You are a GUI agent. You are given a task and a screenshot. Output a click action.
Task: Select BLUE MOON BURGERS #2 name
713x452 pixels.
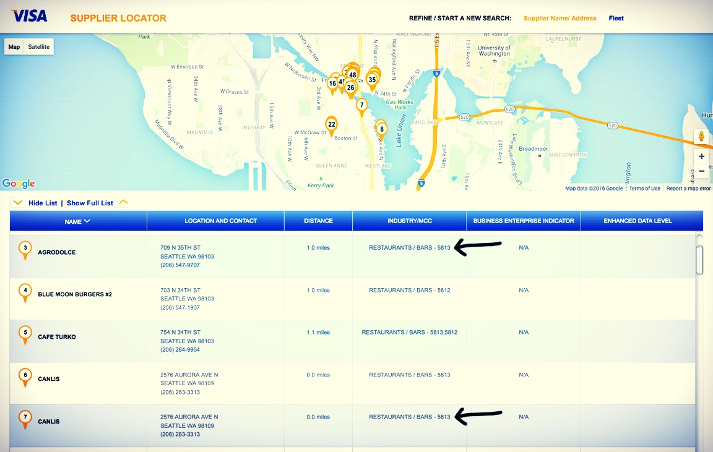(75, 294)
